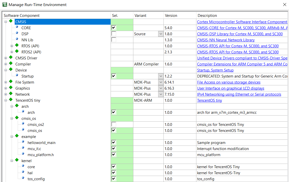Open the File System MDK-Plus variant dropdown

tap(161, 82)
